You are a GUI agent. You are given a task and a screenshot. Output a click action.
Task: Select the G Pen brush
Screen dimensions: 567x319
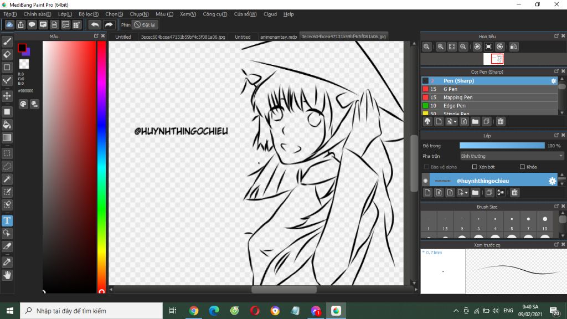click(x=450, y=89)
